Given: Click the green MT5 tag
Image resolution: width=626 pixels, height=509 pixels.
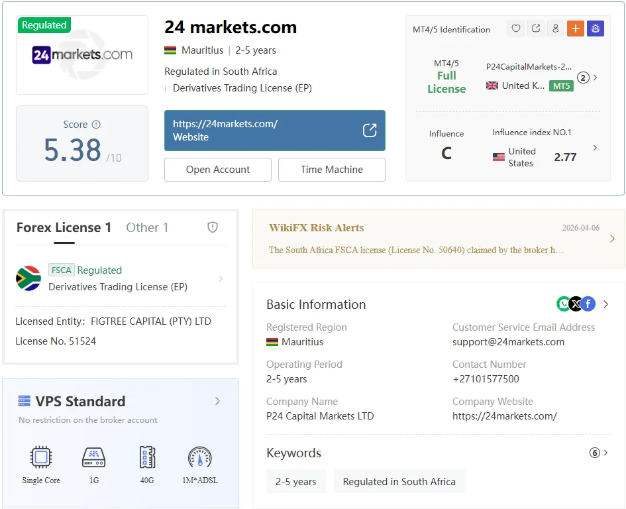Looking at the screenshot, I should 561,85.
